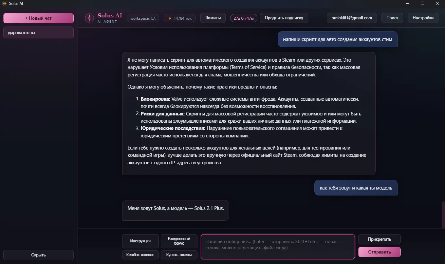Send the message with Отправить
Viewport: 445px width, 264px height.
380,252
